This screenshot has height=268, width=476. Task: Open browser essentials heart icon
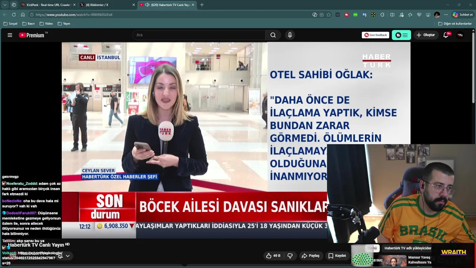(x=419, y=15)
